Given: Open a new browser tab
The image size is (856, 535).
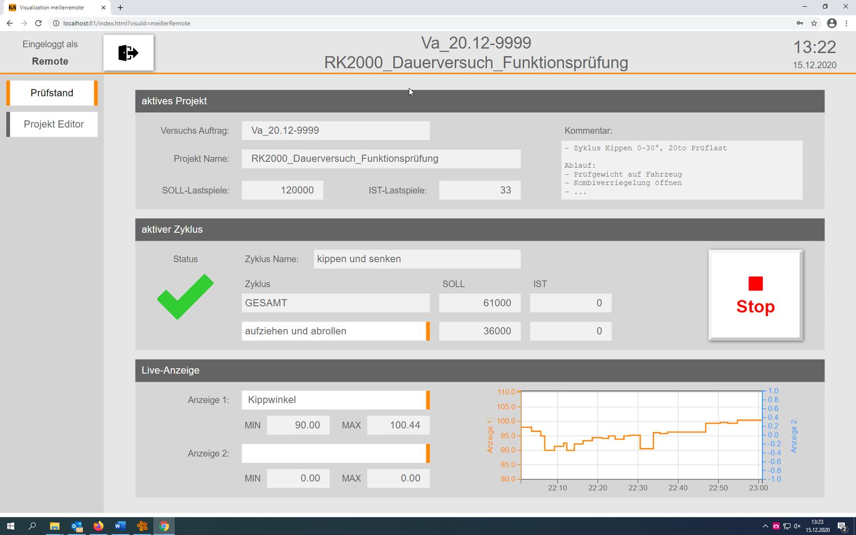Looking at the screenshot, I should [120, 7].
